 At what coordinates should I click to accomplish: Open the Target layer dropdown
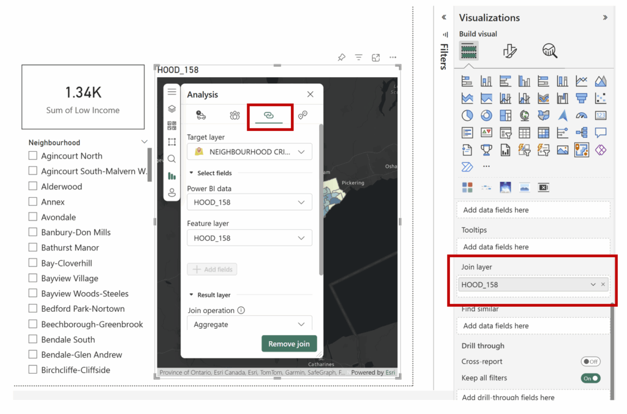pyautogui.click(x=249, y=152)
